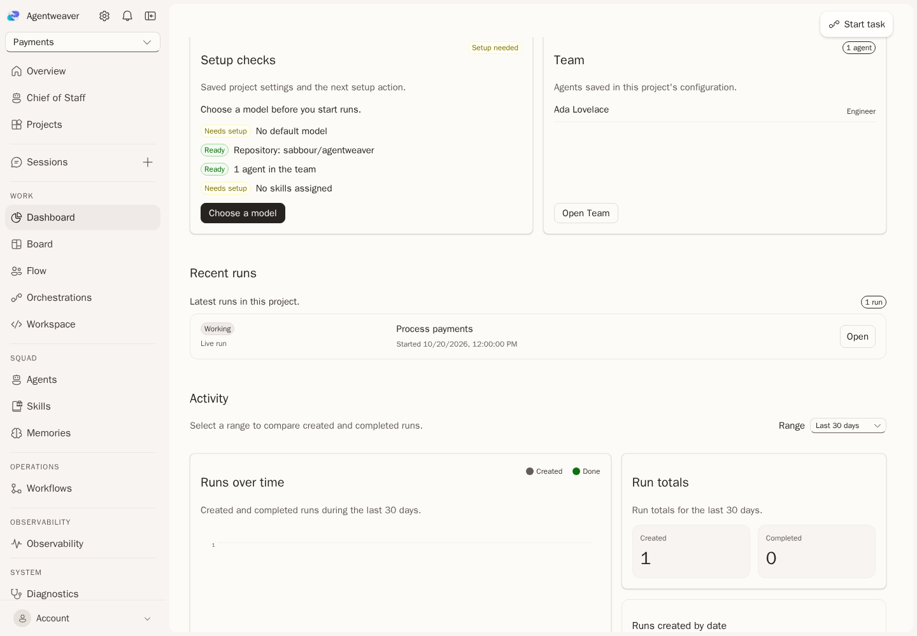Click the Memories brain icon
The width and height of the screenshot is (917, 636).
[x=17, y=433]
